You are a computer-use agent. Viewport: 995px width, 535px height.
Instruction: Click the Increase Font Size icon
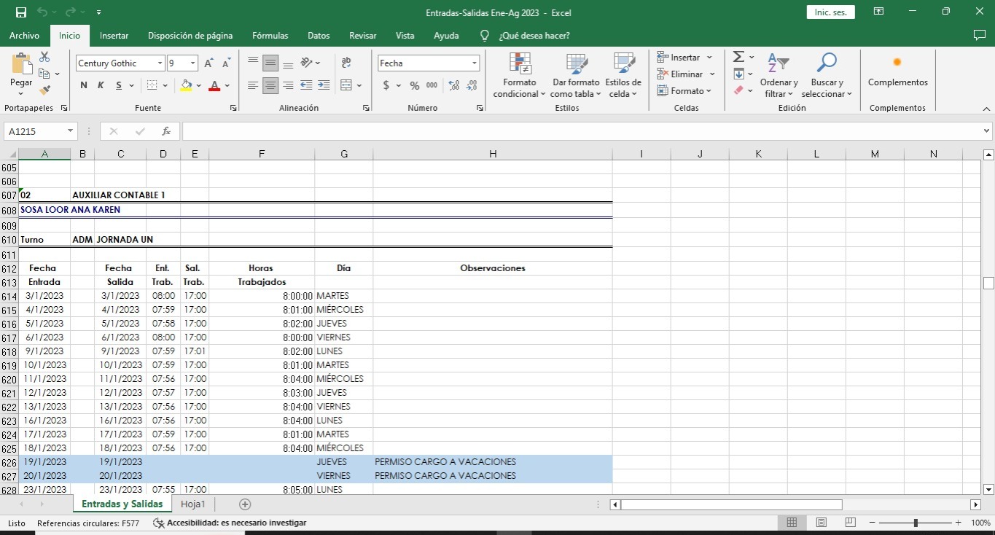[209, 63]
